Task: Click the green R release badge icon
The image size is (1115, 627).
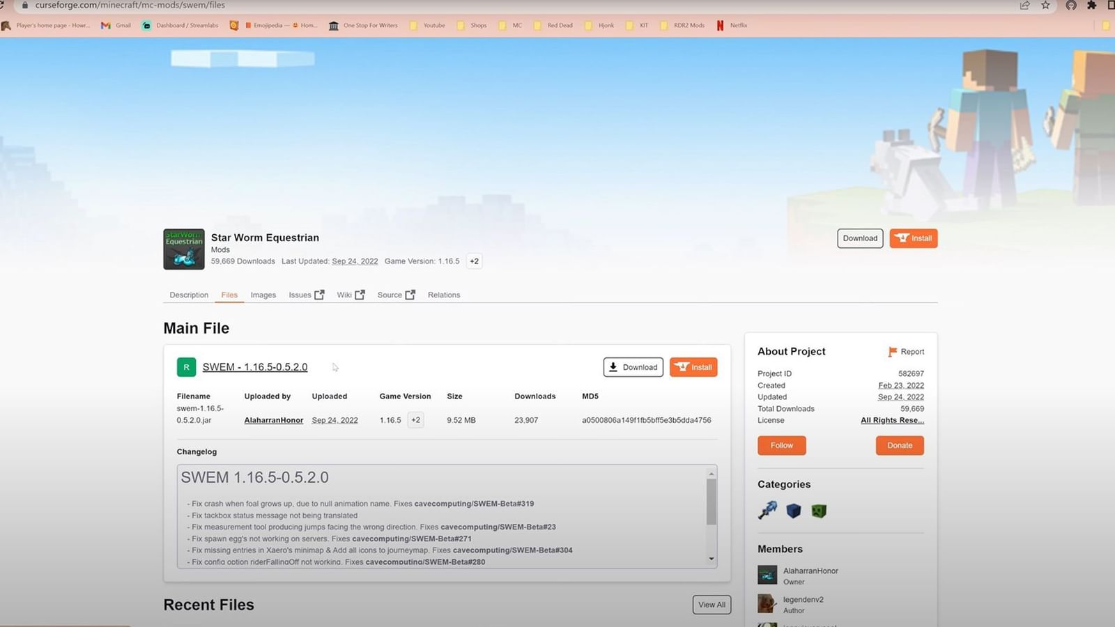Action: click(186, 366)
